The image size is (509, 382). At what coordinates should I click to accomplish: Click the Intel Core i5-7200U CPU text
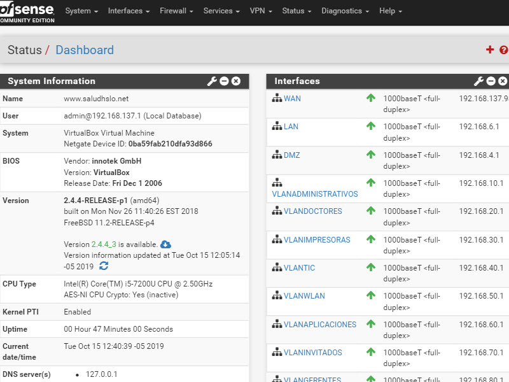138,283
